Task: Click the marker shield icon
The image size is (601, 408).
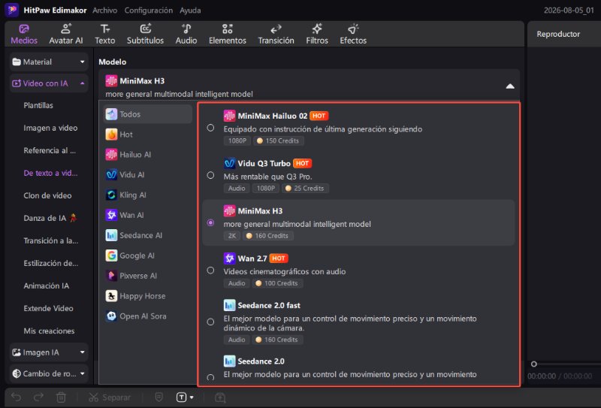Action: pyautogui.click(x=159, y=397)
